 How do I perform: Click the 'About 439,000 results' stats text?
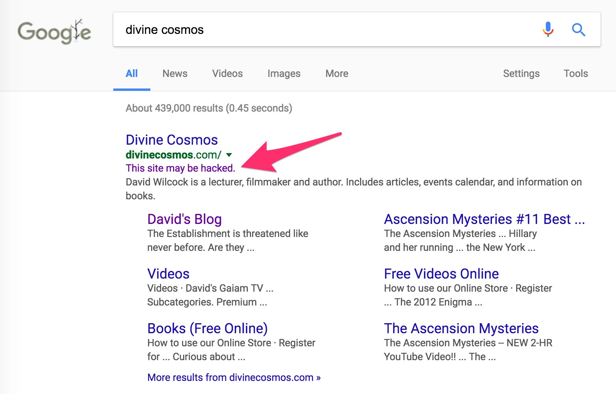click(209, 108)
